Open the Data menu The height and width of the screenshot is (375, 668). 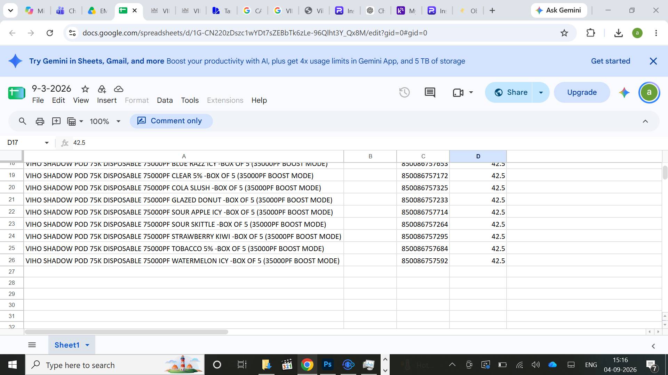[165, 100]
